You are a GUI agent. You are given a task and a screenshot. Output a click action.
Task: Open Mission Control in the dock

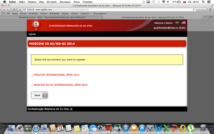pos(28,128)
